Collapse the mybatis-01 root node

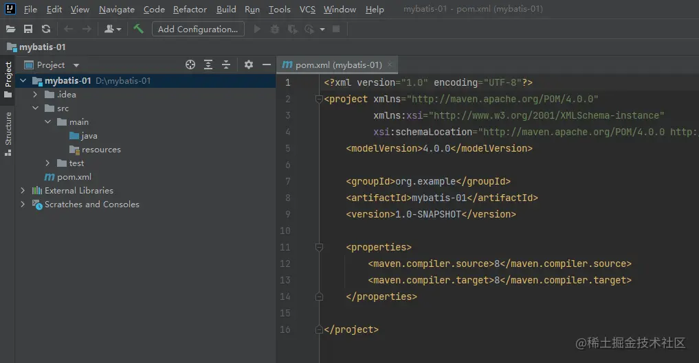click(23, 80)
